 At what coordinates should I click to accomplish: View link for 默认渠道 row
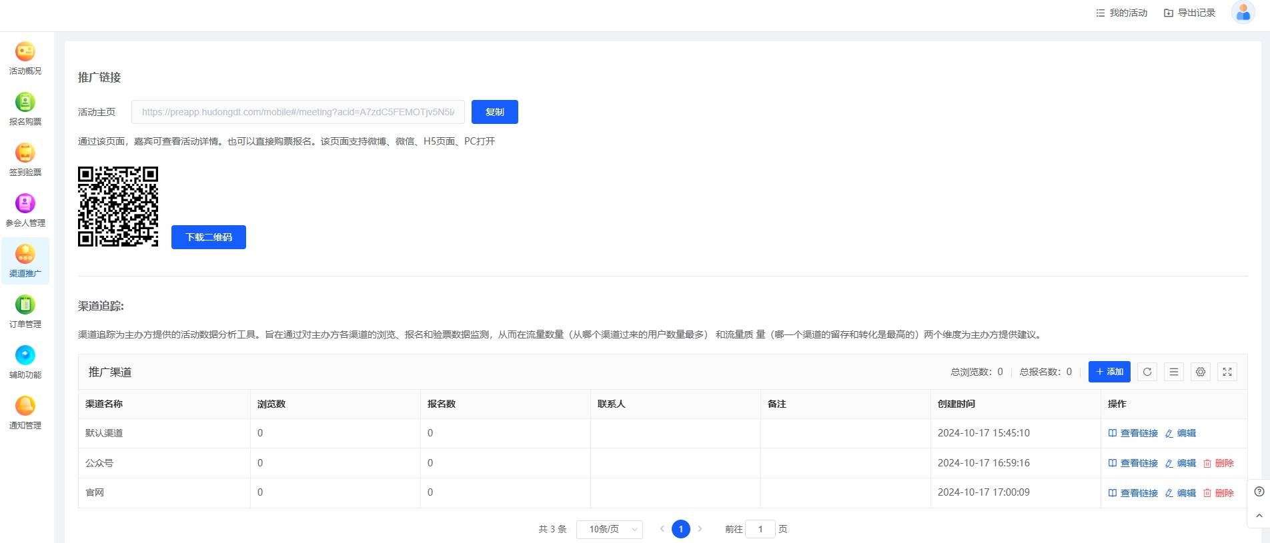click(1133, 433)
